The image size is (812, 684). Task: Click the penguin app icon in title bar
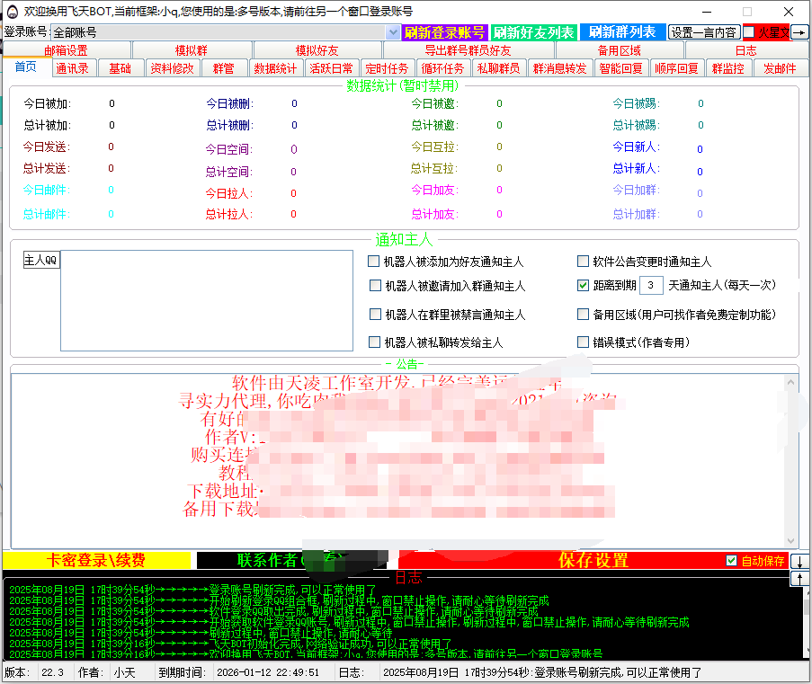12,12
